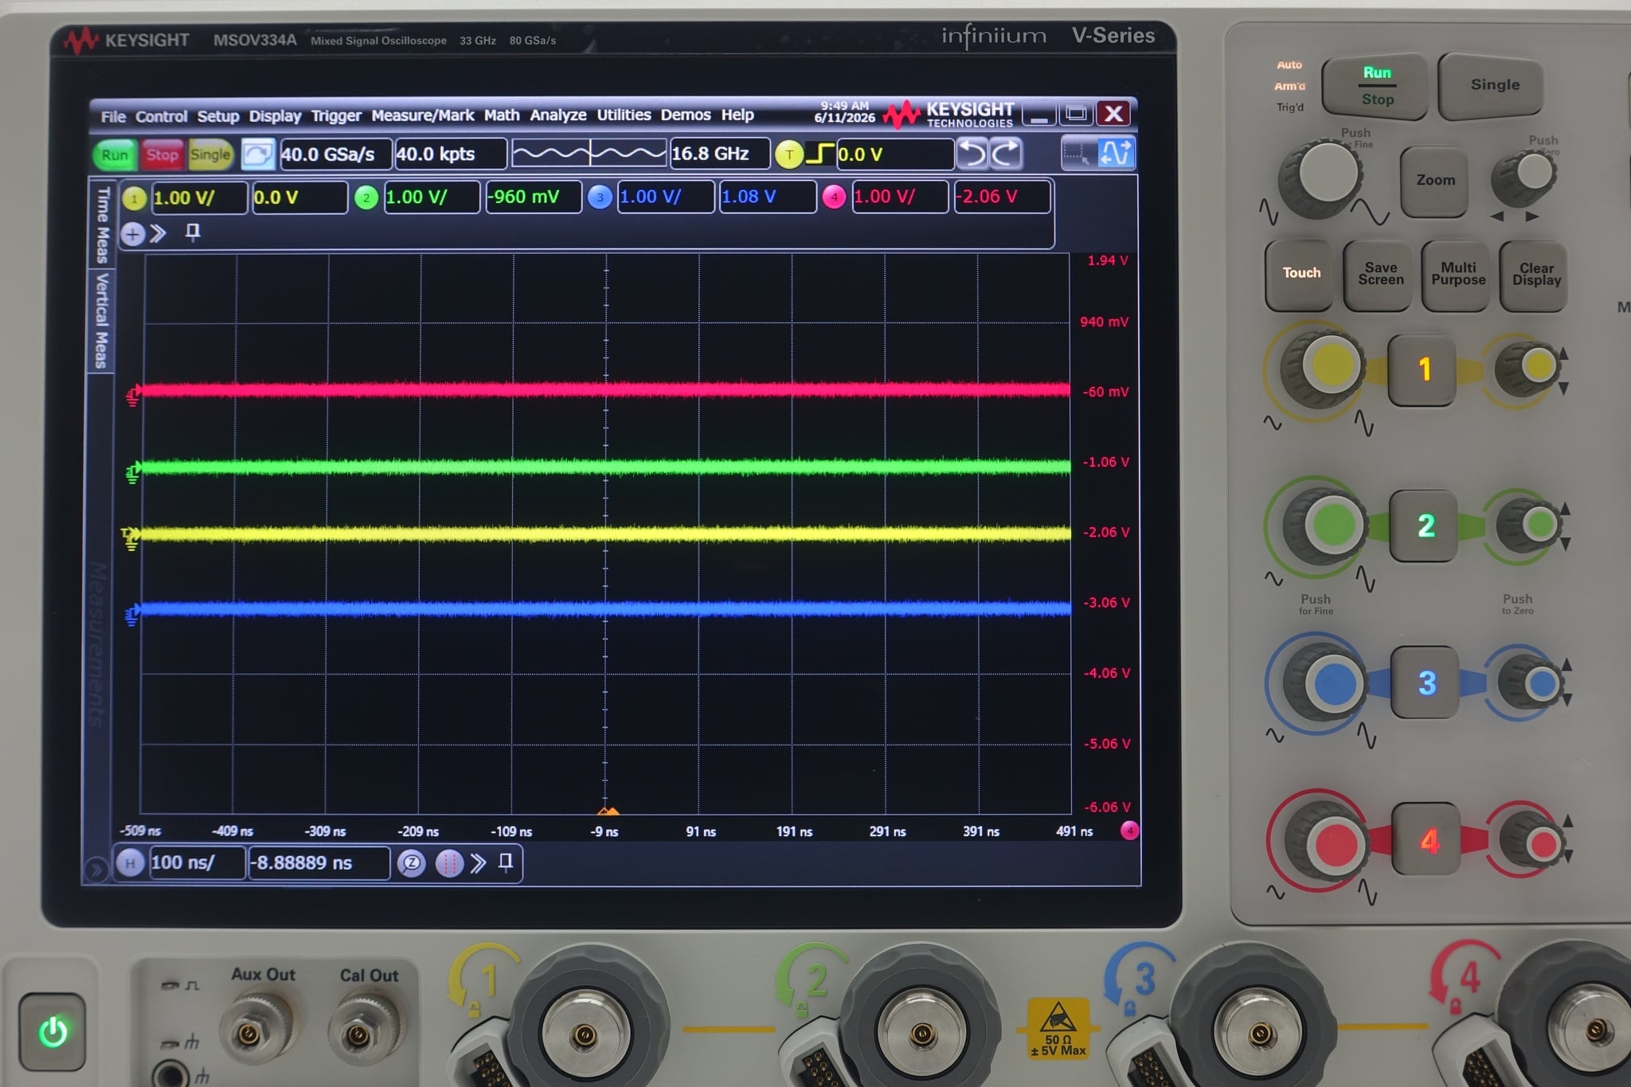Open the Control menu
Image resolution: width=1631 pixels, height=1087 pixels.
point(161,116)
